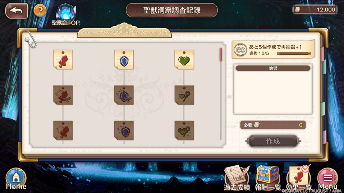Screen dimensions: 344x193
Task: Open 報酬一覧 treasure chest rewards list
Action: point(268,178)
